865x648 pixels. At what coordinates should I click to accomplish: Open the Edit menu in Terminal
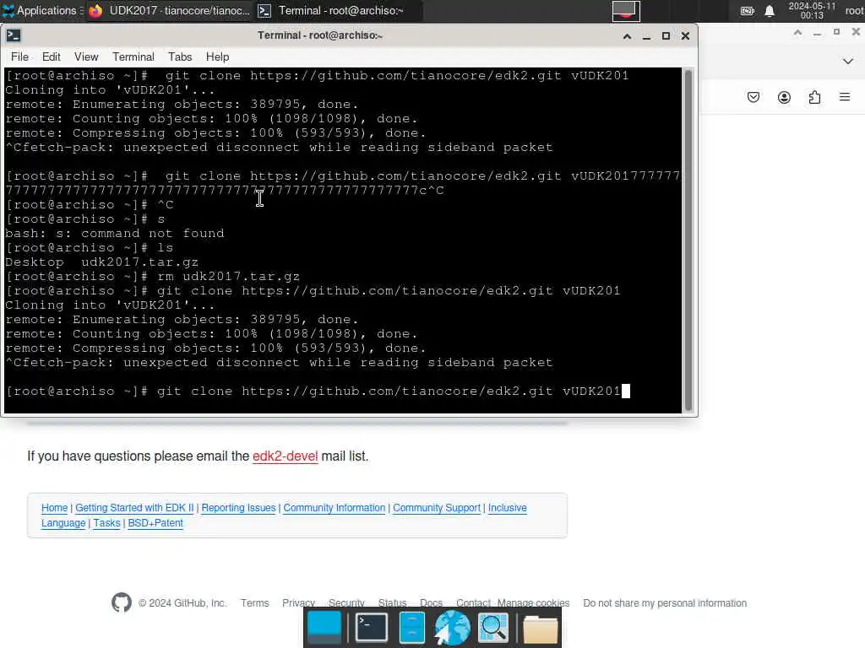52,57
